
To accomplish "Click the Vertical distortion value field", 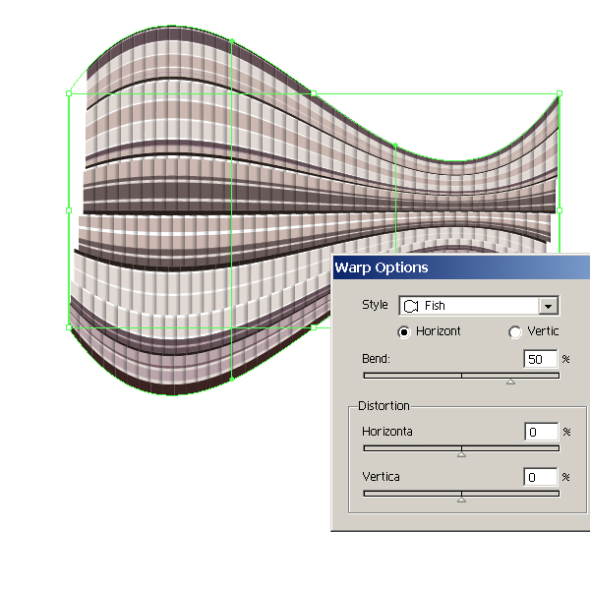I will click(540, 477).
